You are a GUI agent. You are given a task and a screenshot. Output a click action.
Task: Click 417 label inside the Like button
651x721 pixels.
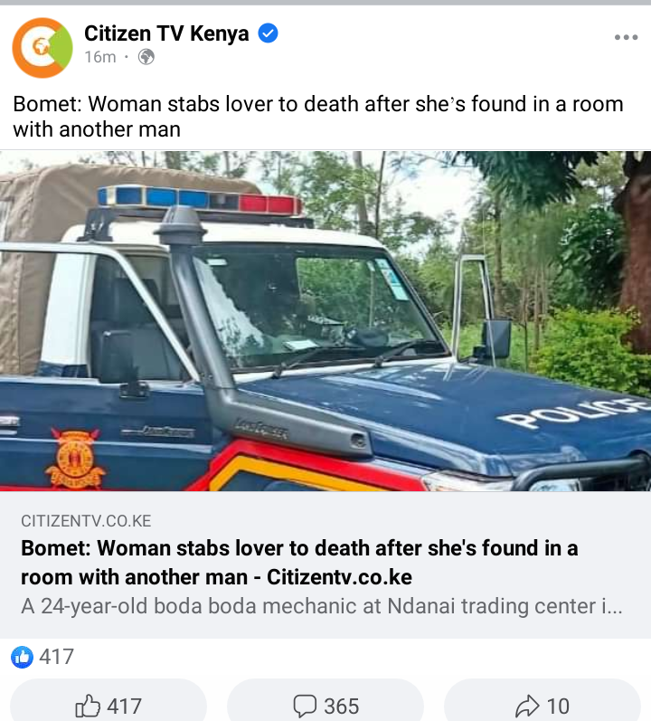(124, 707)
